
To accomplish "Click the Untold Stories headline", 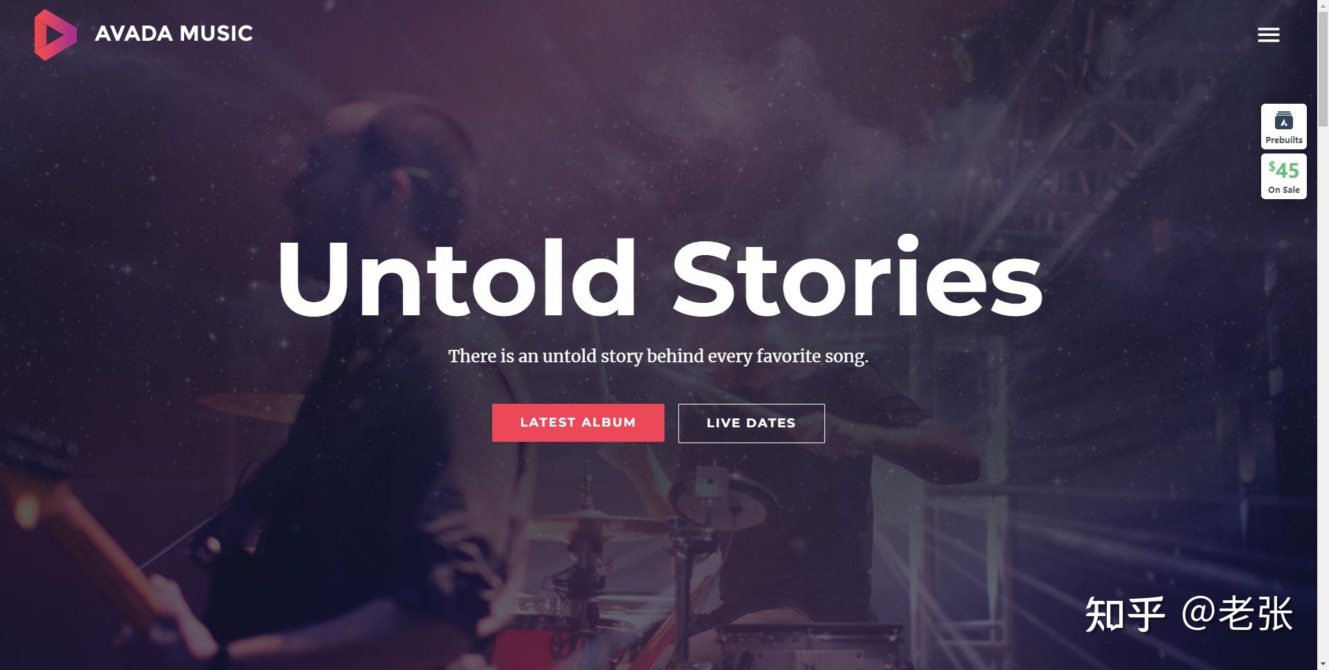I will pyautogui.click(x=660, y=277).
